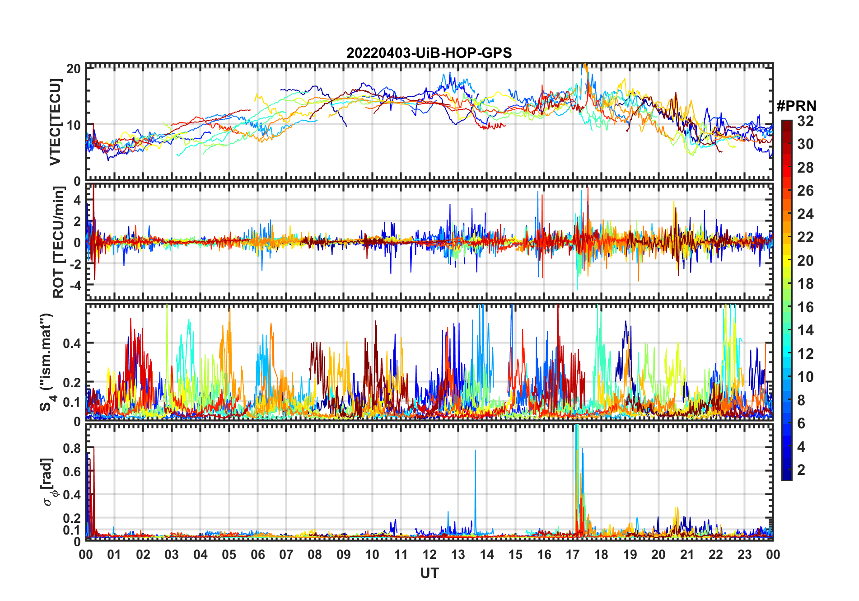This screenshot has height=601, width=859.
Task: Click the 12 hour tick on UT axis
Action: 429,554
